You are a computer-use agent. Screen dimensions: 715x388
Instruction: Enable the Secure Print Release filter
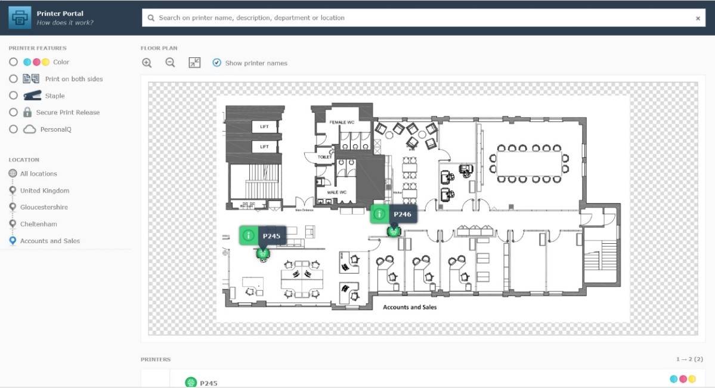(13, 112)
